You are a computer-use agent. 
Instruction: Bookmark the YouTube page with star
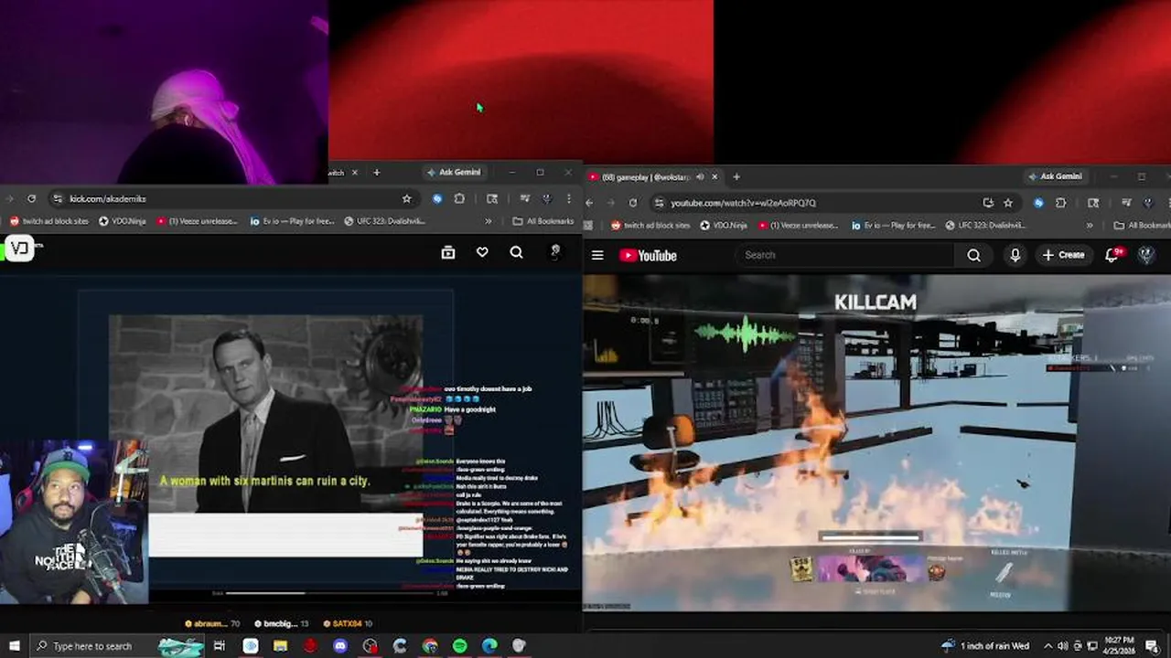pos(1008,203)
